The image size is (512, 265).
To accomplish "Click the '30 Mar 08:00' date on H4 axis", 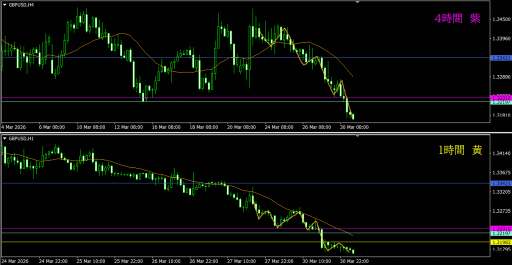I will click(354, 127).
